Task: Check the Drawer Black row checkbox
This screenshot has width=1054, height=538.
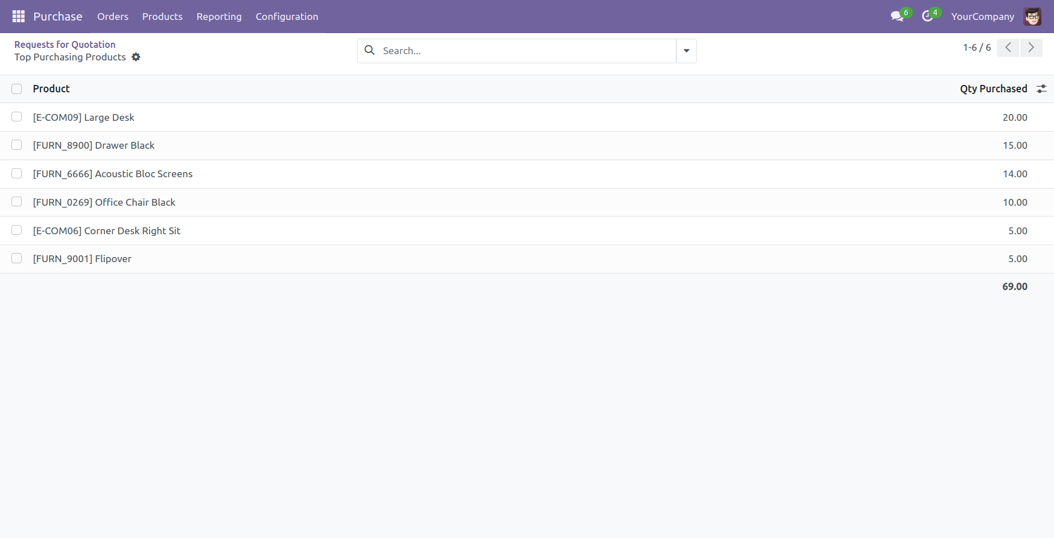Action: pos(17,145)
